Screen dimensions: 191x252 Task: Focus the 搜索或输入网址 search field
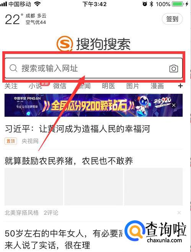click(94, 68)
